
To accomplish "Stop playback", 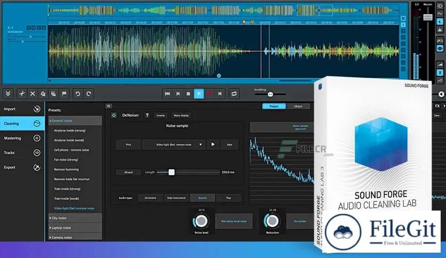I will tap(188, 93).
